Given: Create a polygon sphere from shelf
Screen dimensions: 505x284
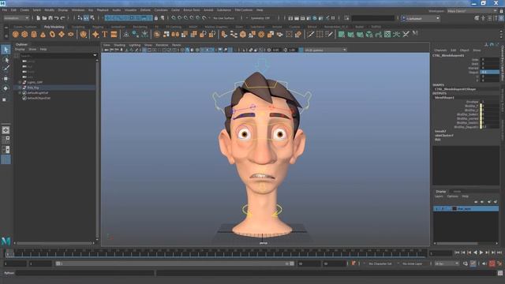Looking at the screenshot, I should click(16, 34).
